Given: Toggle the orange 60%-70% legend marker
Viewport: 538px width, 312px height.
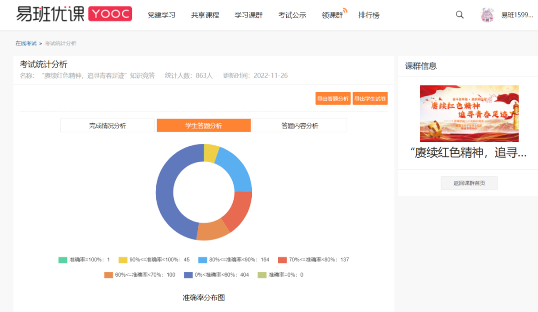Looking at the screenshot, I should tap(108, 275).
